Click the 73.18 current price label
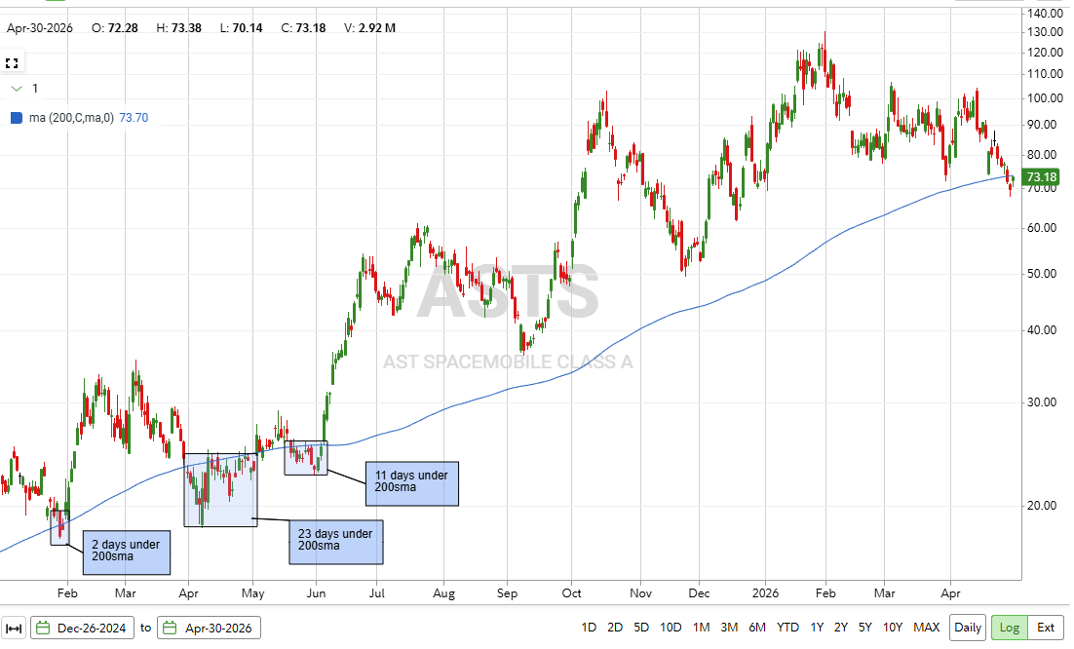 (1041, 177)
